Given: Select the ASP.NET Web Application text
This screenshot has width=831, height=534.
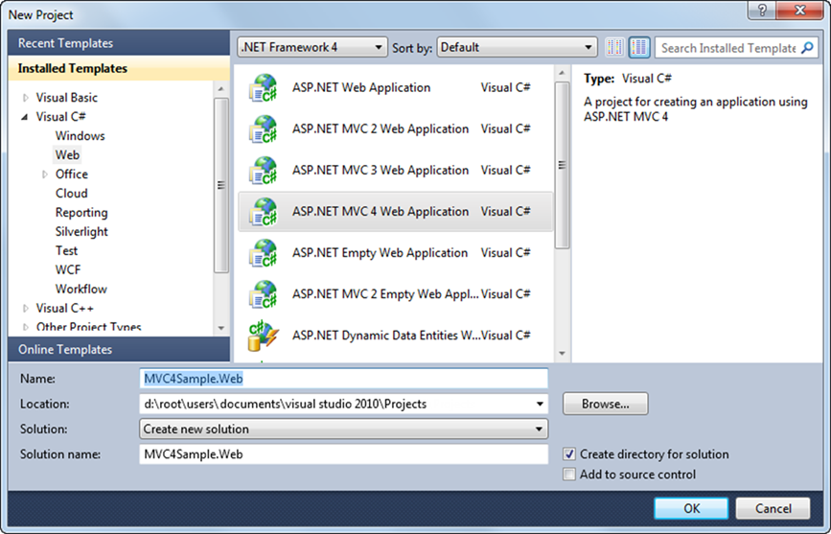Looking at the screenshot, I should coord(361,87).
